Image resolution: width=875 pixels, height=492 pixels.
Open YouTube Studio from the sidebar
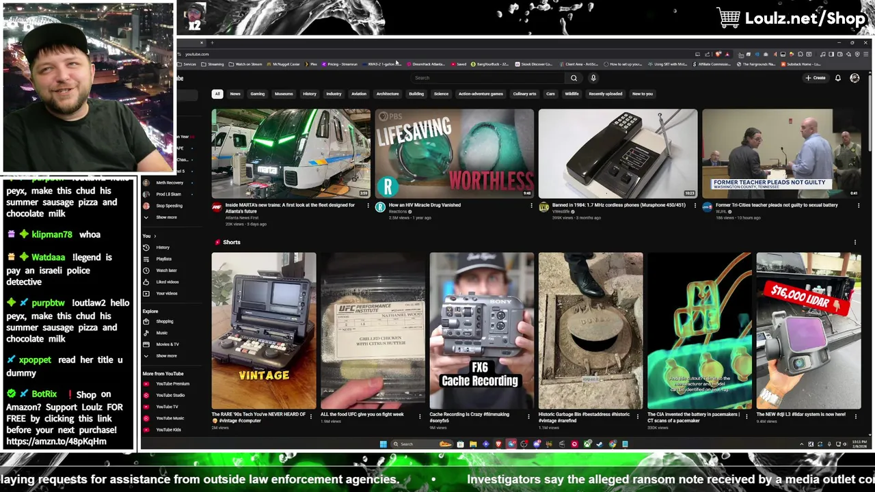coord(170,395)
